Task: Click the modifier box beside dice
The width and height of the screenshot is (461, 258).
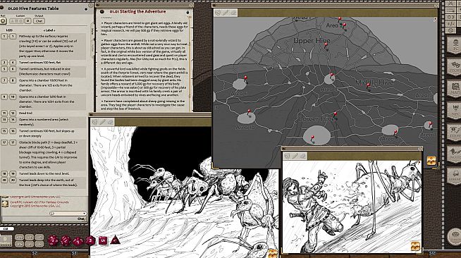Action: 6,240
